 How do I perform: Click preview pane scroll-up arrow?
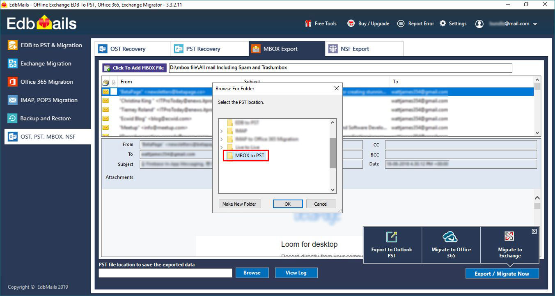pos(537,198)
